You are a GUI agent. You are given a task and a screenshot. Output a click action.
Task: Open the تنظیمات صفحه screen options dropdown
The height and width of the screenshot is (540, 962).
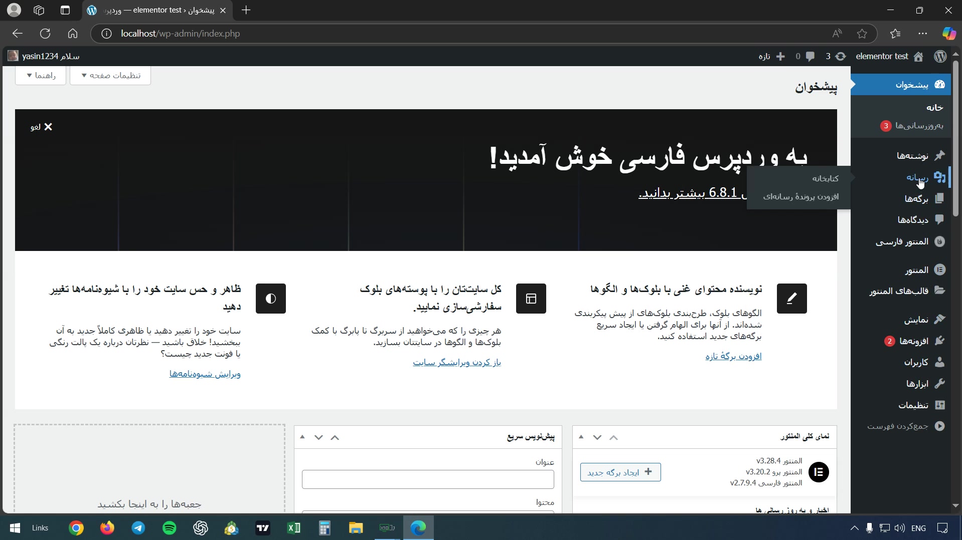(110, 75)
